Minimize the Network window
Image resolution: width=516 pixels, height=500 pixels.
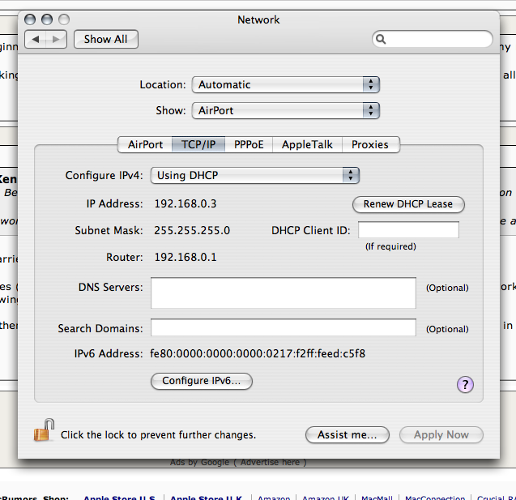47,19
